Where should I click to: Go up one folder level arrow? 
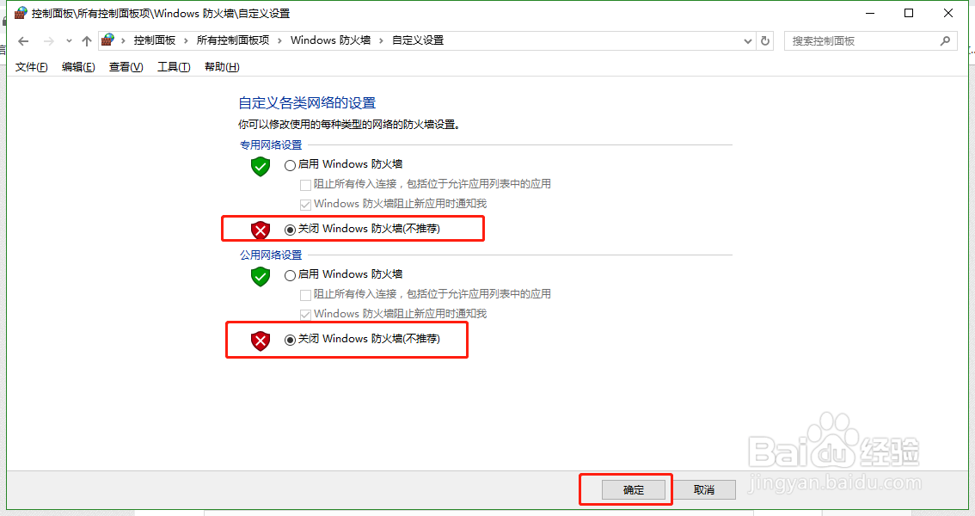coord(87,41)
